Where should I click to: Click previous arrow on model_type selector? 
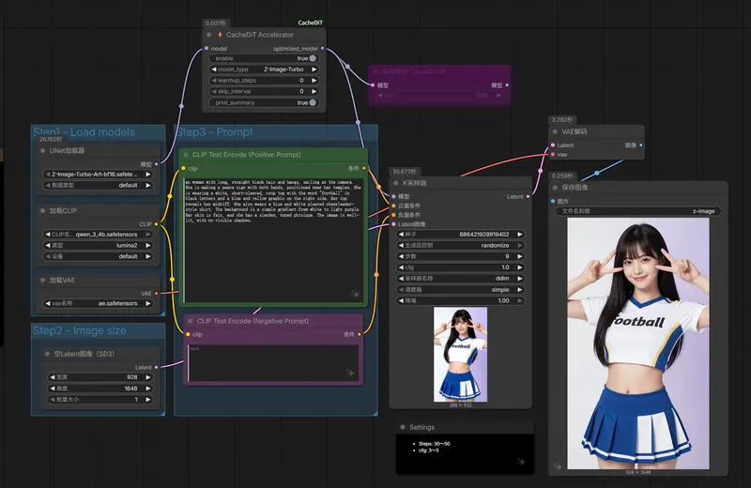(214, 69)
